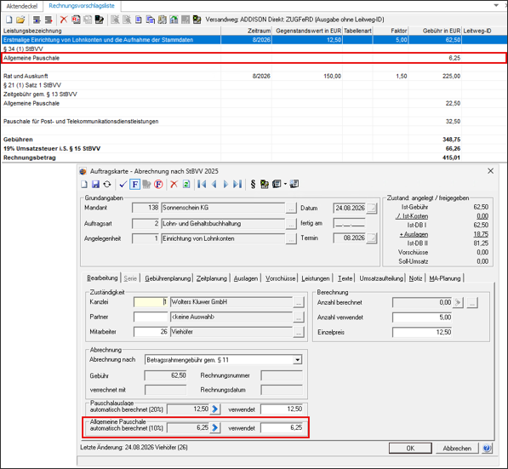Screen dimensions: 508x469
Task: Click the new page icon in Auftragskarte toolbar
Action: pos(84,185)
